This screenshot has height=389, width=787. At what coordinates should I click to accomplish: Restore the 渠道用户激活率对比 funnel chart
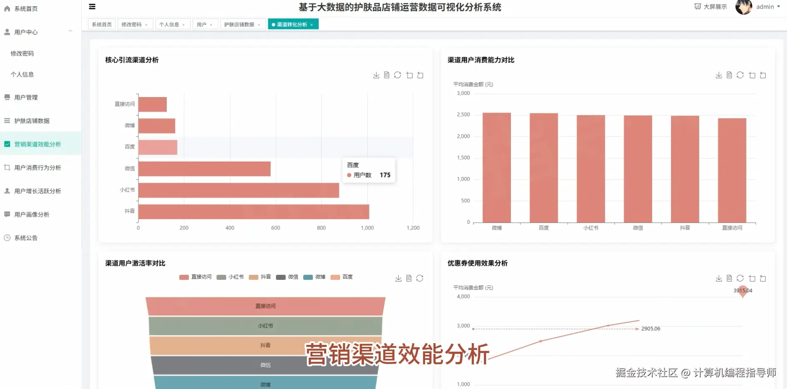click(x=420, y=278)
